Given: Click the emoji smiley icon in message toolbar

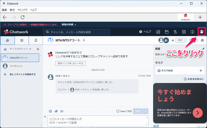Looking at the screenshot, I should click(x=50, y=111).
